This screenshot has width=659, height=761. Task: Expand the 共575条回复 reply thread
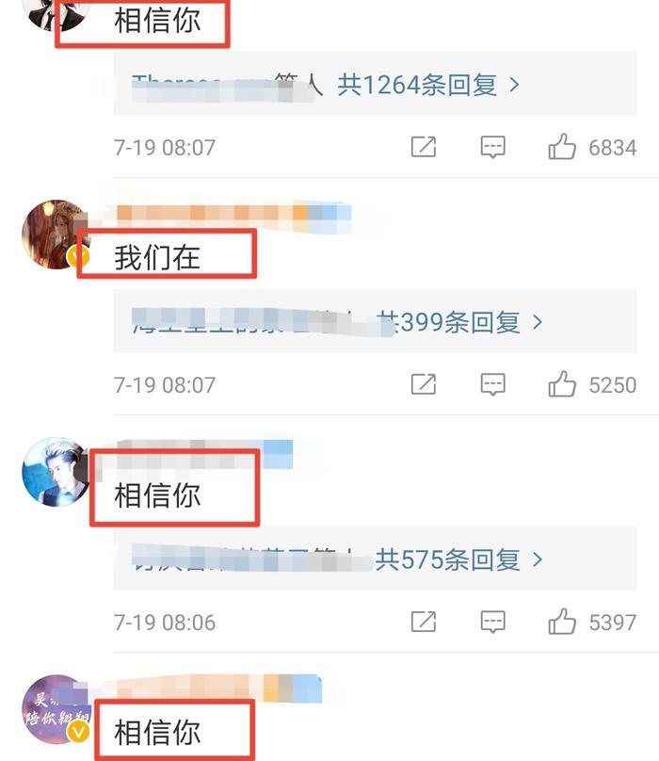[x=458, y=559]
